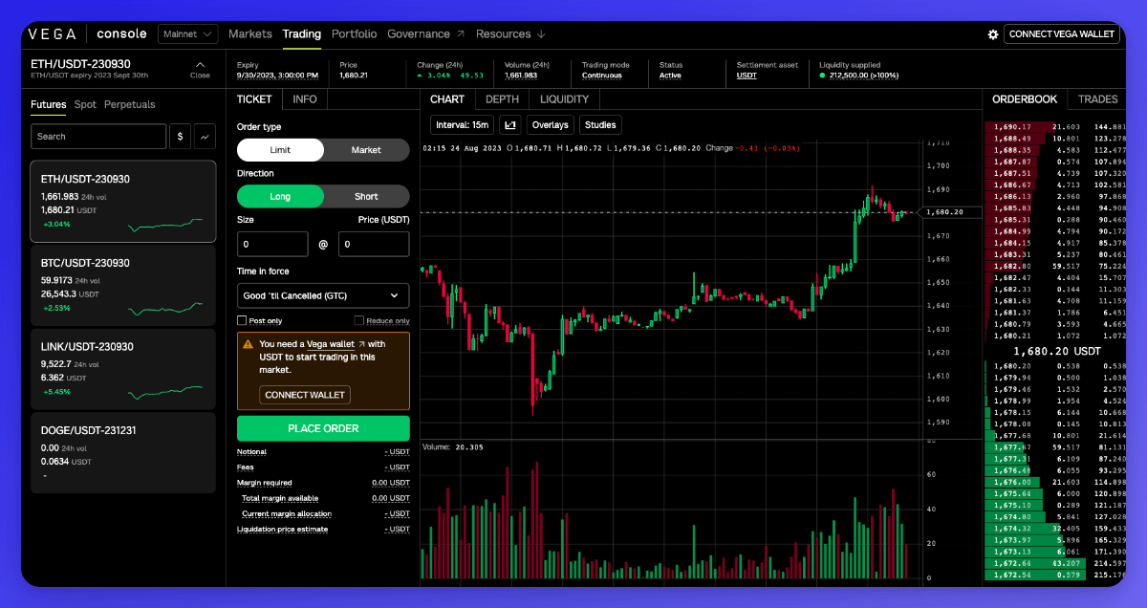Tick the Reduce only checkbox
Image resolution: width=1147 pixels, height=608 pixels.
click(x=359, y=321)
